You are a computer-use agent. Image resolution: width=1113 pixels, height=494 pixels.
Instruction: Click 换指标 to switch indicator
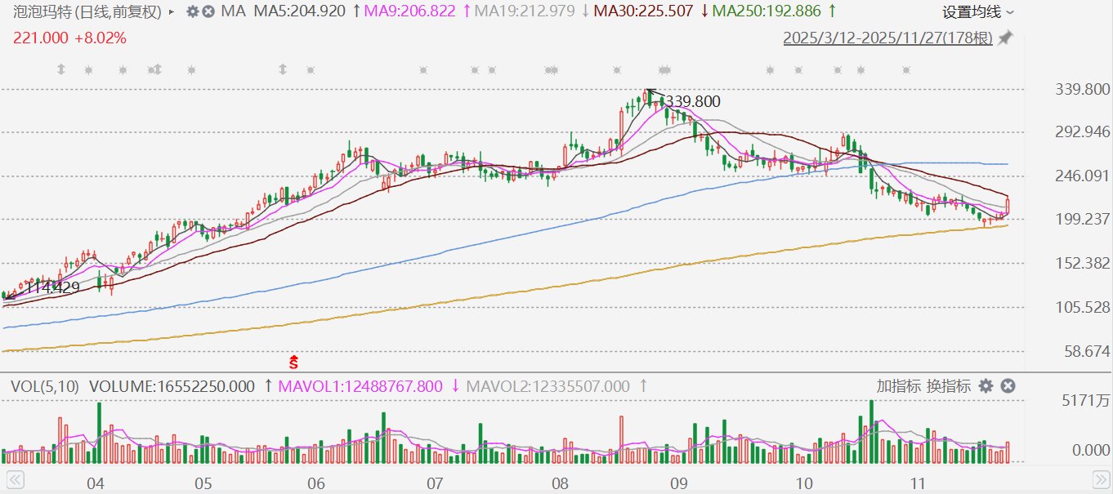tap(948, 386)
